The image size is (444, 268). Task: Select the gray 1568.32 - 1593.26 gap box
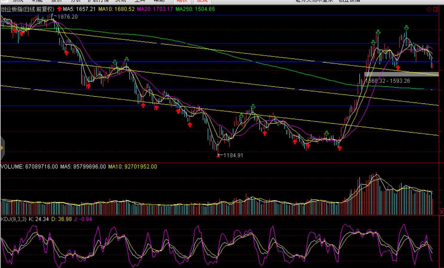(401, 74)
